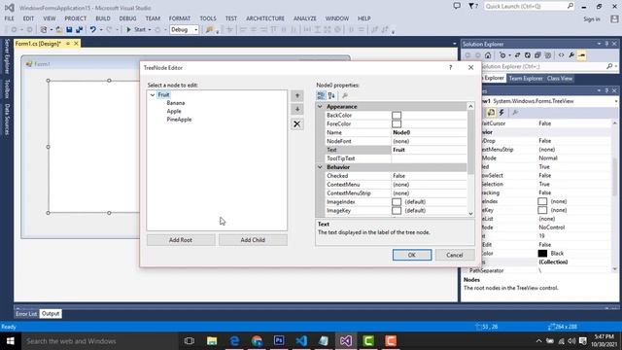Click the ToolTipText property row
This screenshot has height=350, width=622.
click(x=396, y=158)
